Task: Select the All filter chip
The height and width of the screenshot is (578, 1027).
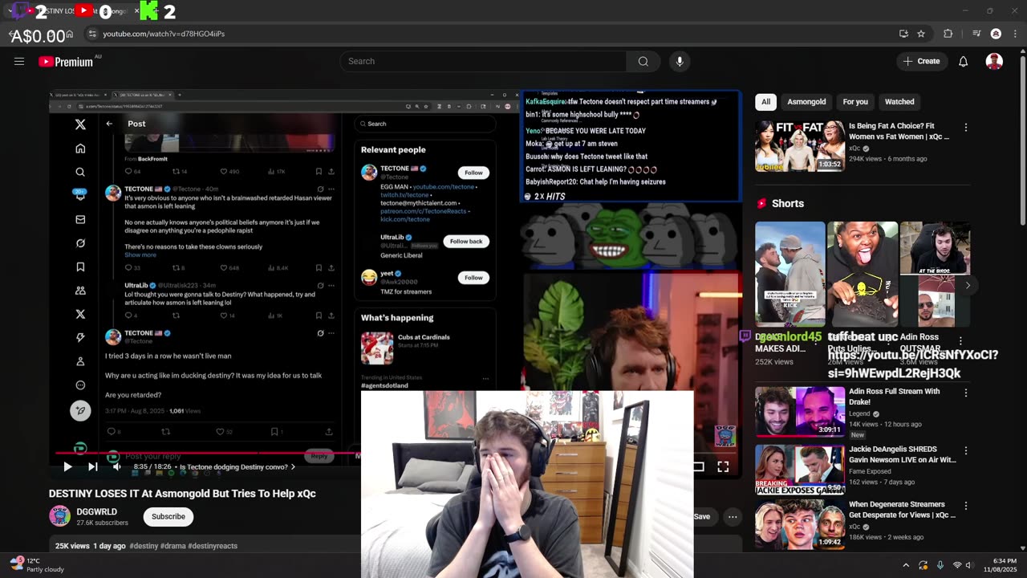Action: [765, 102]
